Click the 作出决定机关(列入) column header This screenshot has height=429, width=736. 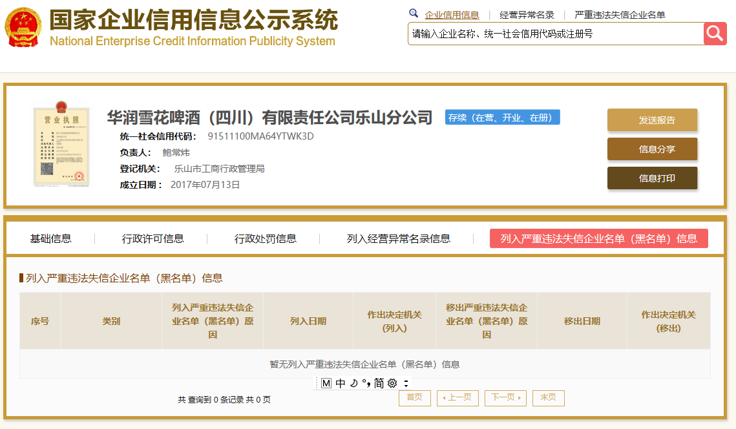pos(394,321)
